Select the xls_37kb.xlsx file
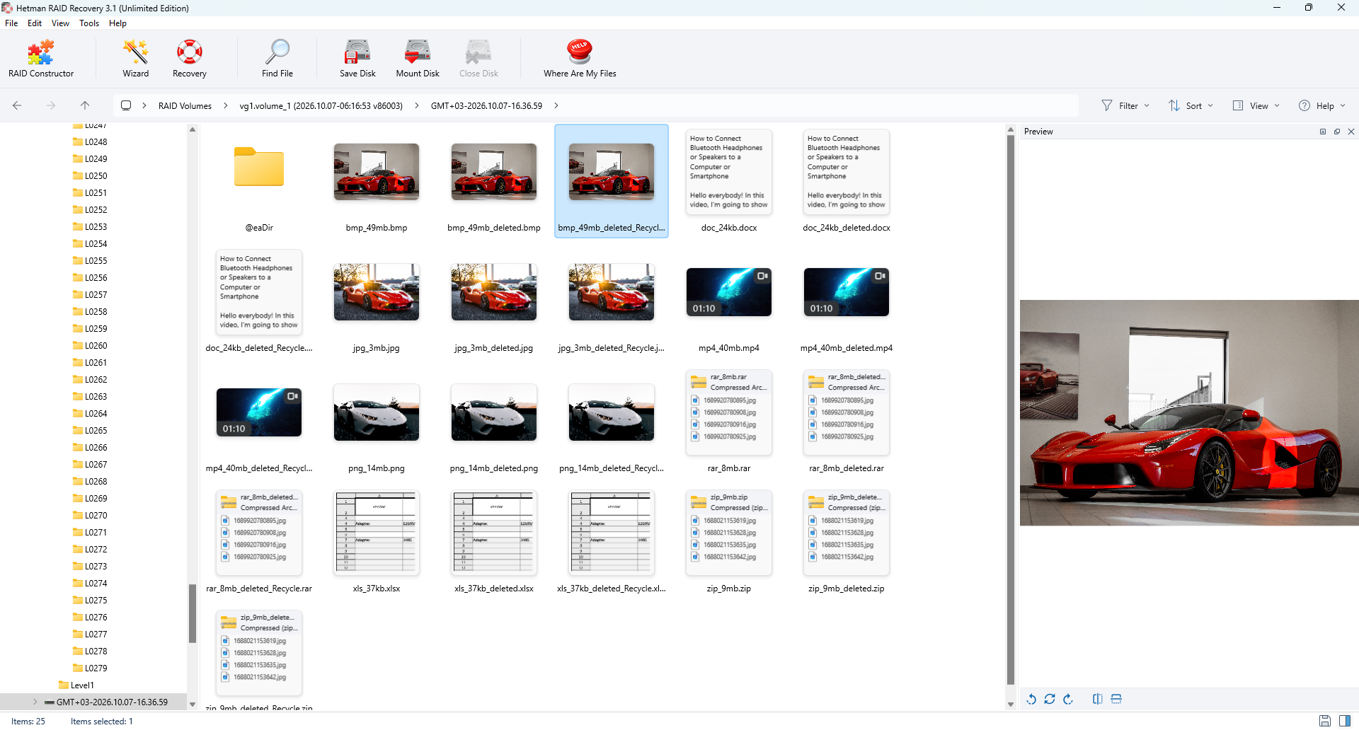 (377, 542)
